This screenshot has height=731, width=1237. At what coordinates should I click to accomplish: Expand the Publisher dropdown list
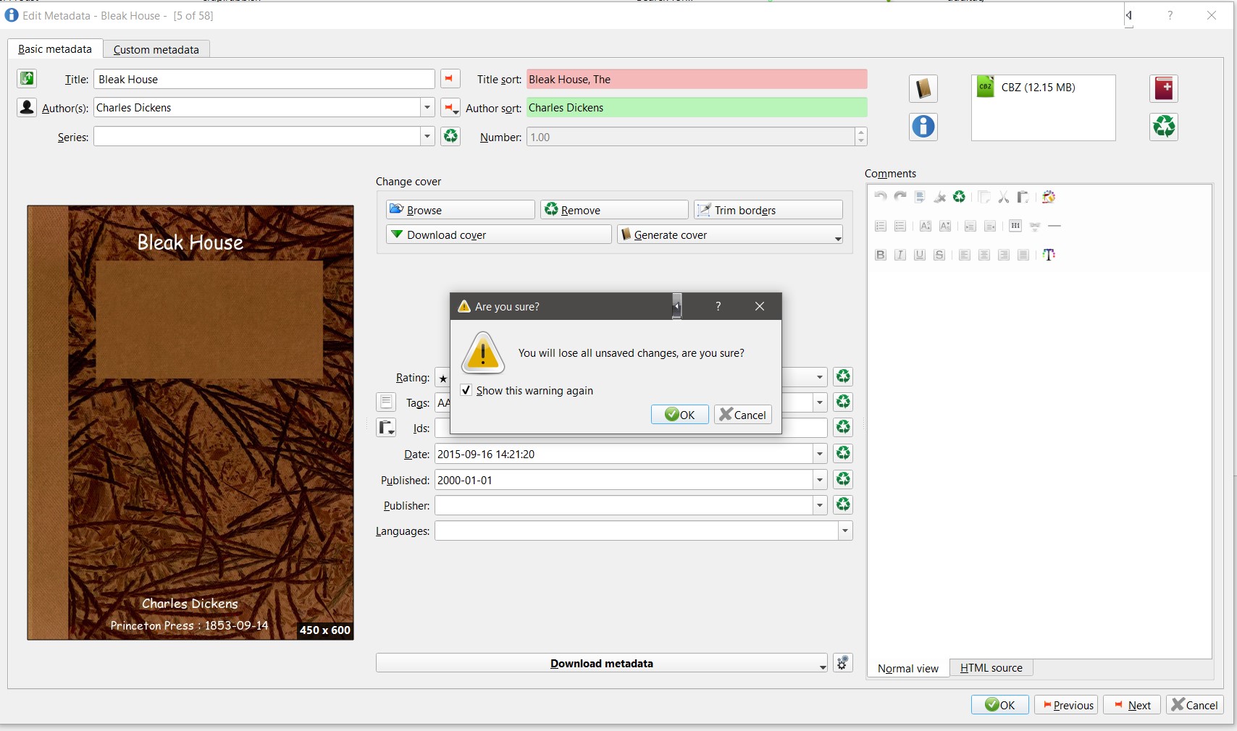pyautogui.click(x=820, y=505)
